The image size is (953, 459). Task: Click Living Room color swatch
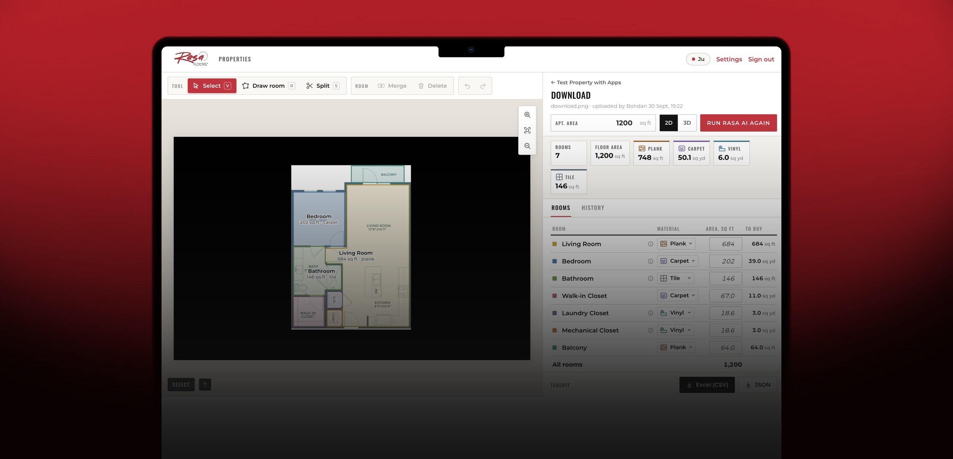click(554, 244)
